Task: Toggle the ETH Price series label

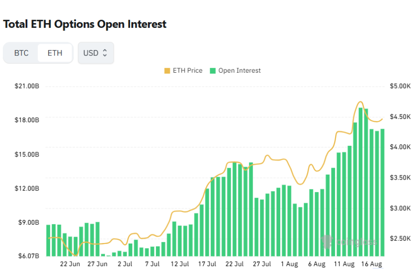Action: point(187,71)
